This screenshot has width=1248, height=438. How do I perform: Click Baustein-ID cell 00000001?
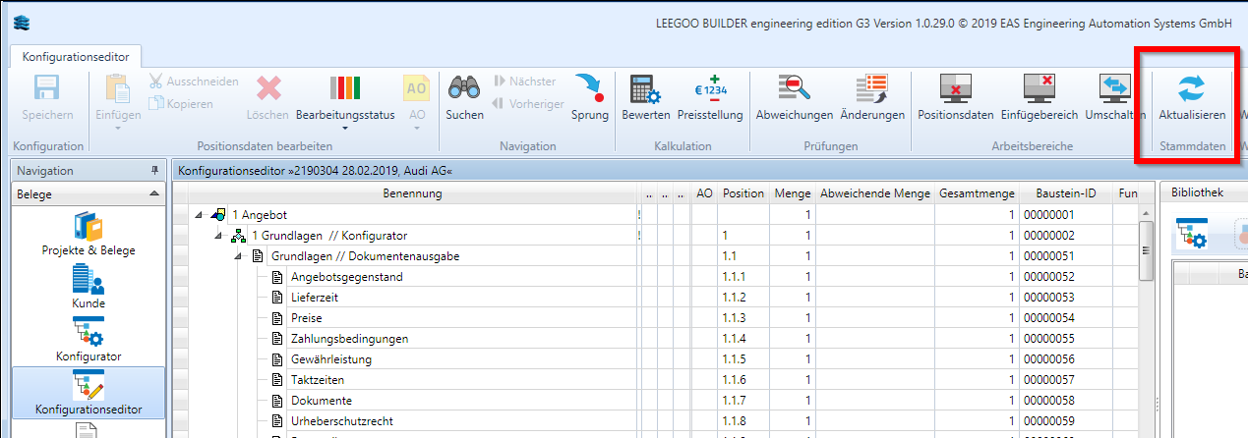[1066, 214]
